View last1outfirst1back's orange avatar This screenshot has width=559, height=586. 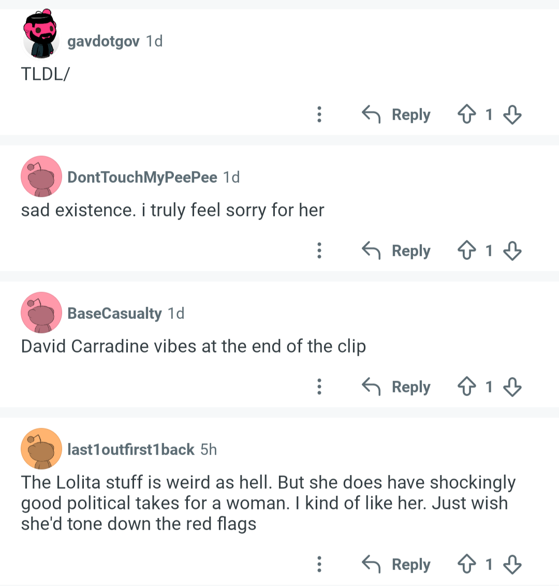coord(41,448)
